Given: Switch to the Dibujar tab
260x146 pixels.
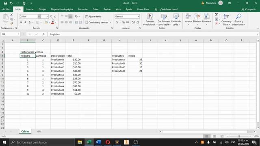Looking at the screenshot, I should coord(42,9).
